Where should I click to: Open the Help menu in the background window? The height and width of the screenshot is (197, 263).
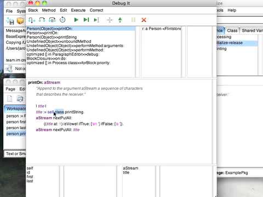pos(232,10)
